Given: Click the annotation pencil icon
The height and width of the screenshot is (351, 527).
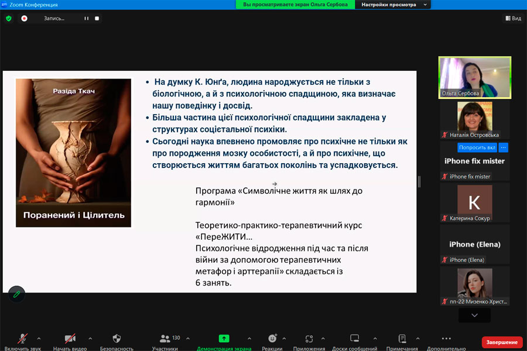Looking at the screenshot, I should click(16, 295).
